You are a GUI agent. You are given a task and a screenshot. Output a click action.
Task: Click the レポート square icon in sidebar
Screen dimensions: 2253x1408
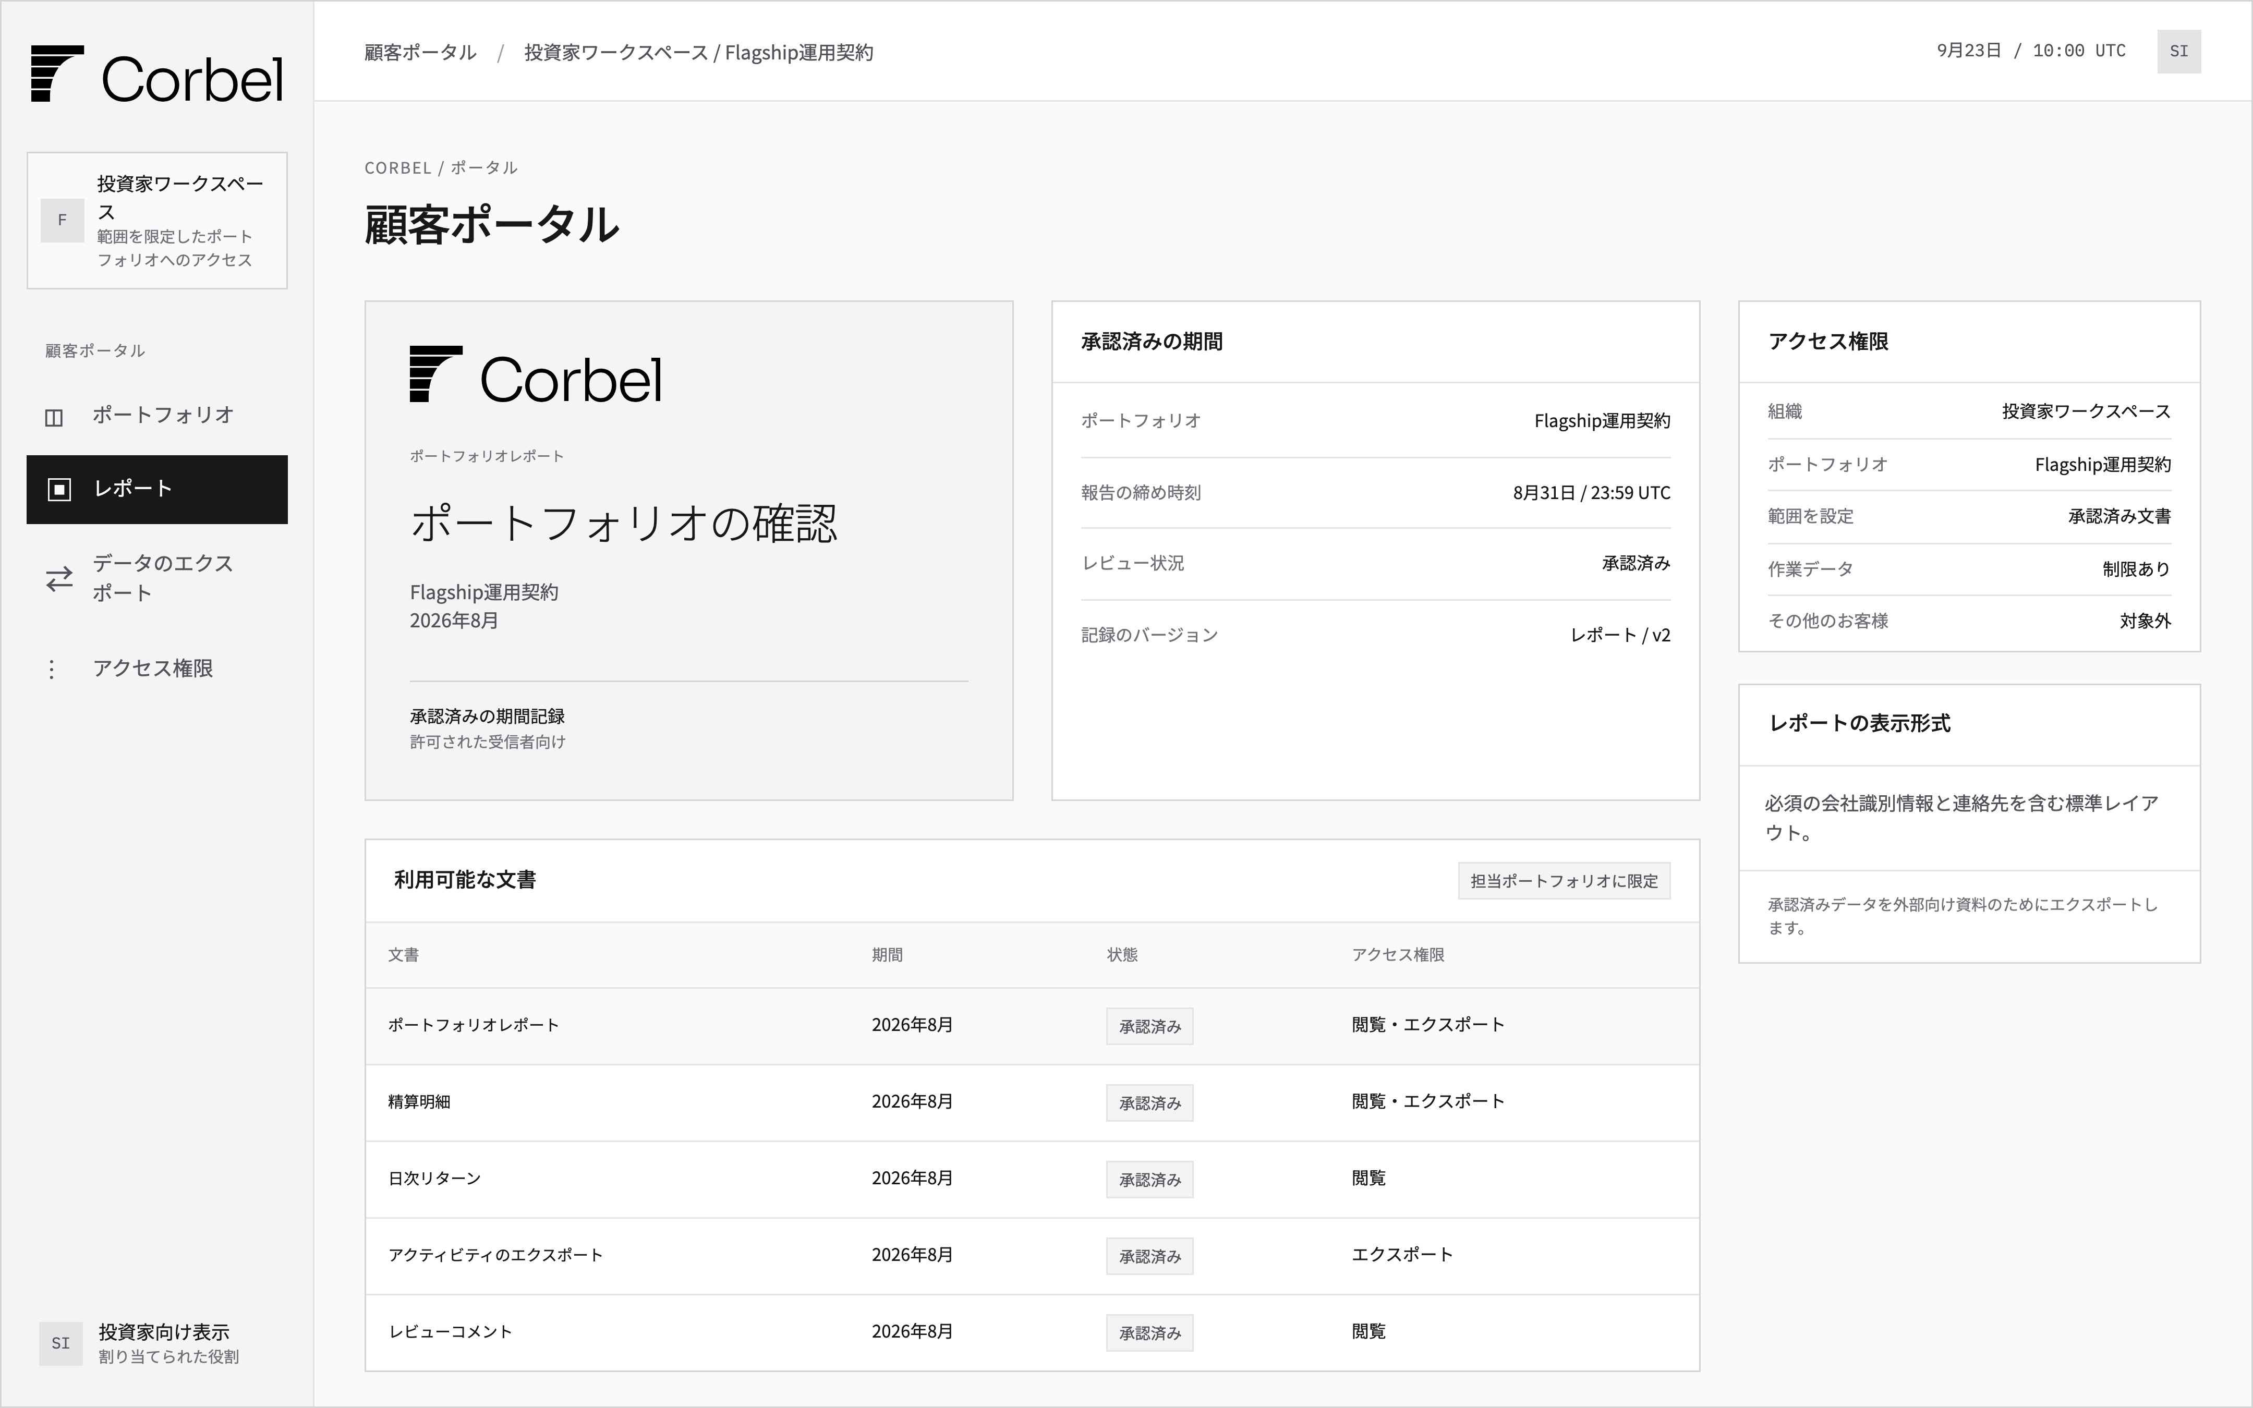coord(59,490)
